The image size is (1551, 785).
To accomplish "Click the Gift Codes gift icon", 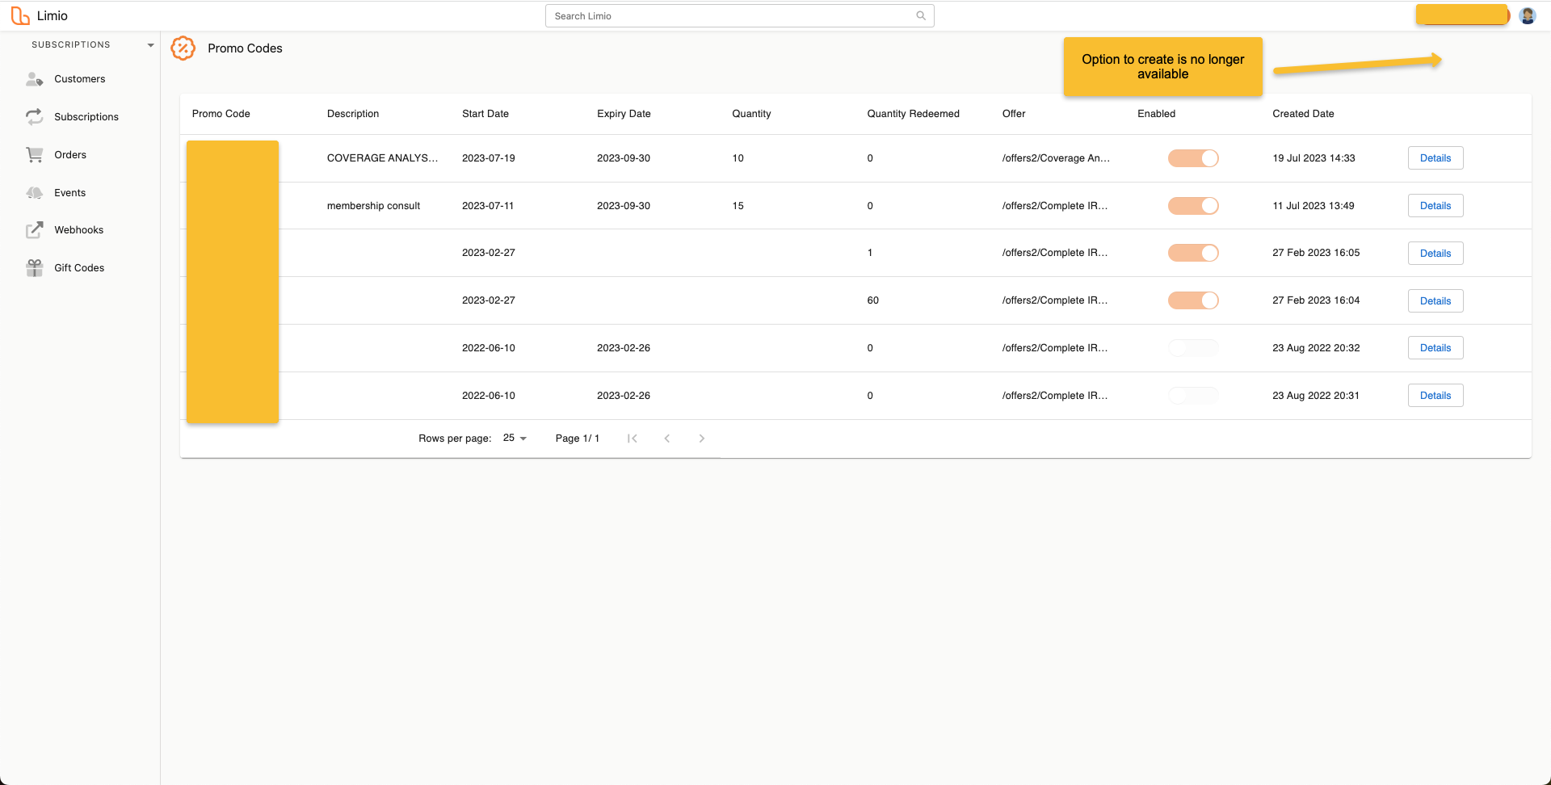I will coord(34,268).
